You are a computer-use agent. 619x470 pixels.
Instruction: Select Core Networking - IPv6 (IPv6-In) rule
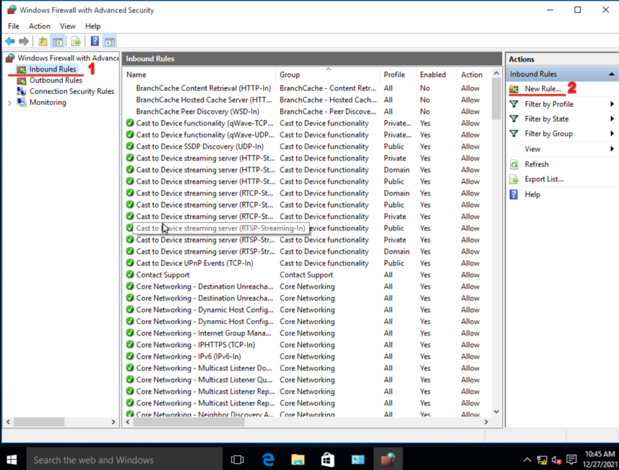[x=189, y=356]
